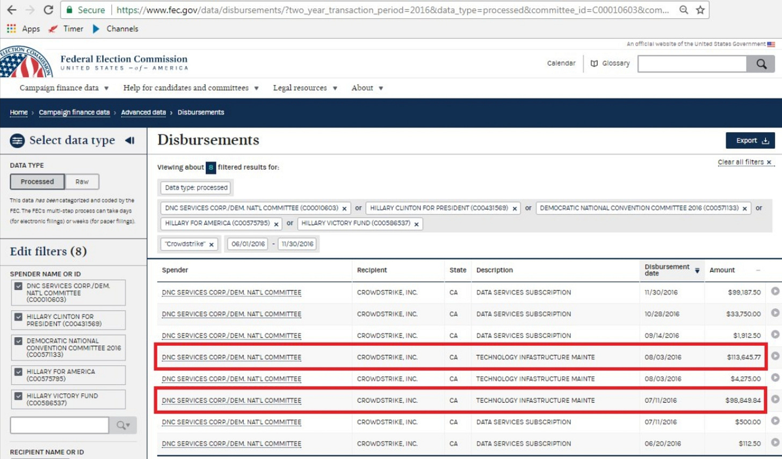Expand details arrow for the $500.00 row

775,420
